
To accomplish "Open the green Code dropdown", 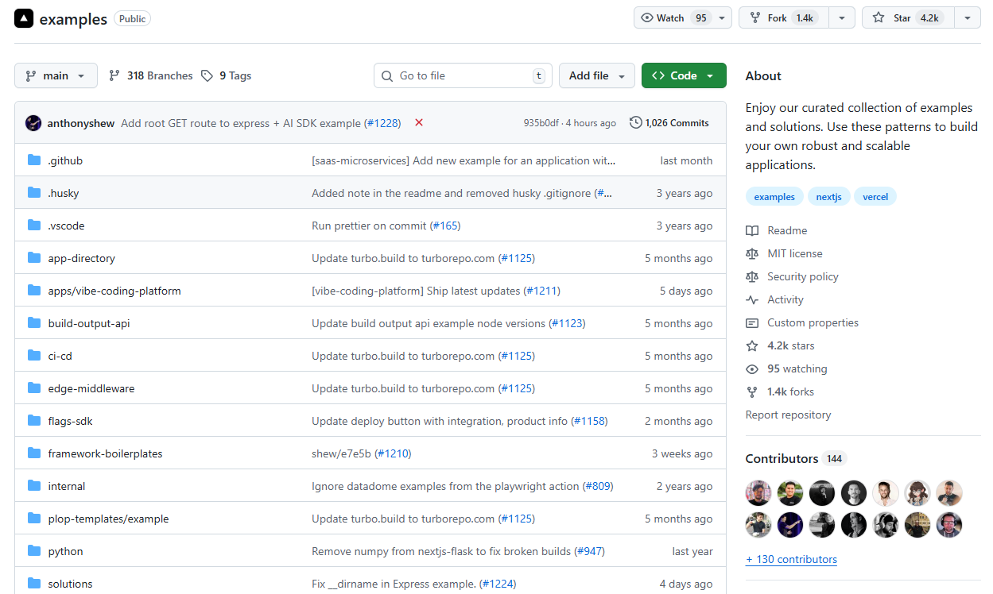I will pos(684,75).
